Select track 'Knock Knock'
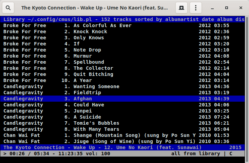The image size is (249, 163). (x=122, y=32)
